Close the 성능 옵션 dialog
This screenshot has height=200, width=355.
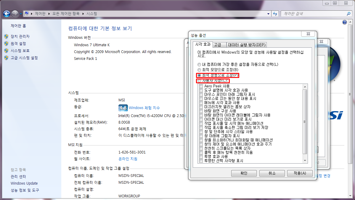pos(308,34)
